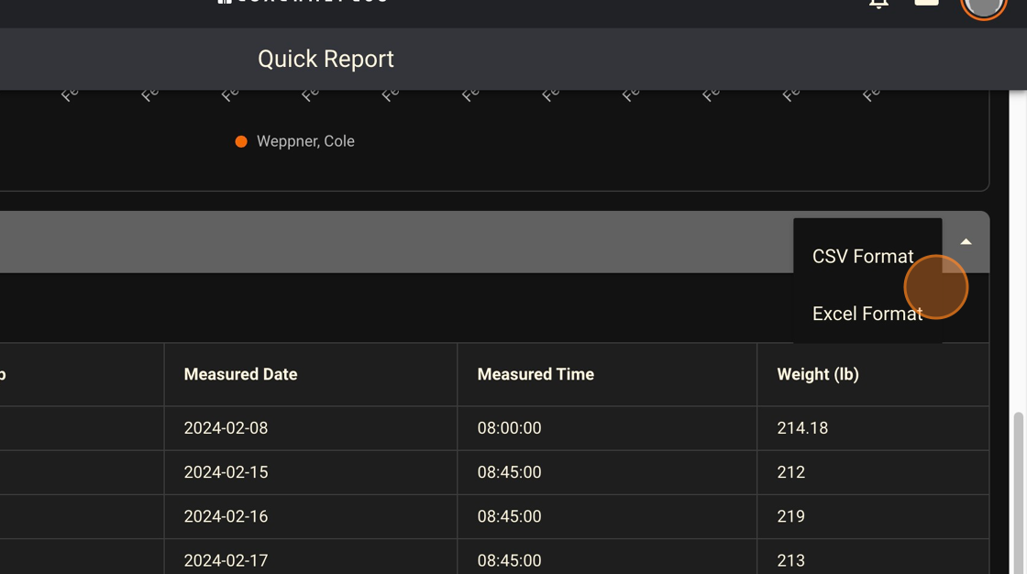
Task: Click the orange legend dot
Action: tap(240, 141)
